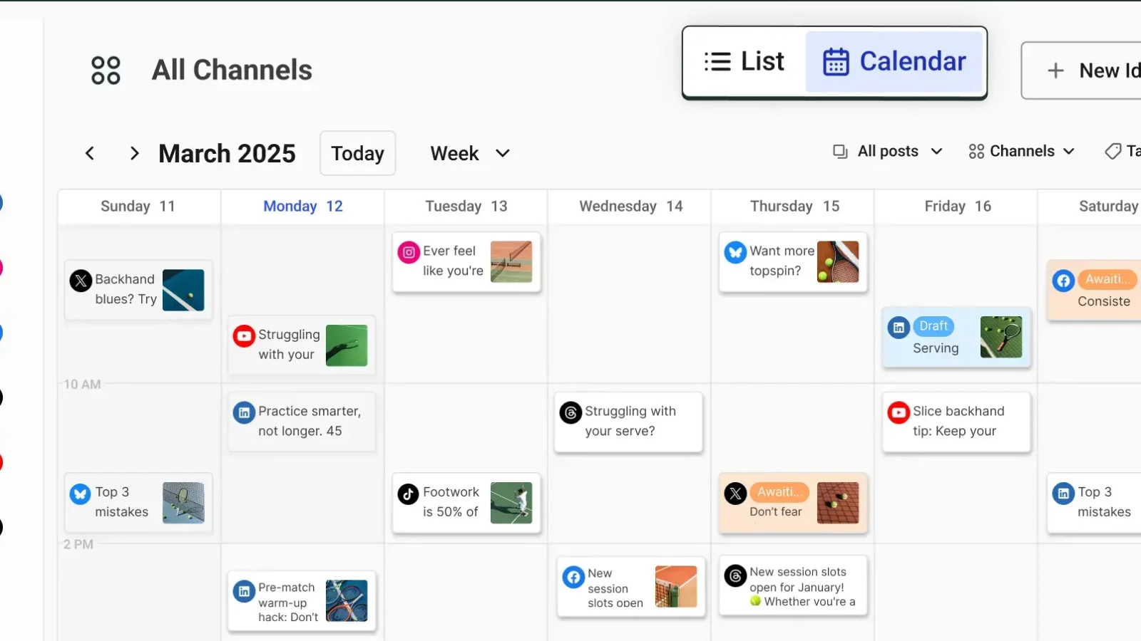The height and width of the screenshot is (641, 1141).
Task: Go to the previous week with the left arrow
Action: click(x=90, y=153)
